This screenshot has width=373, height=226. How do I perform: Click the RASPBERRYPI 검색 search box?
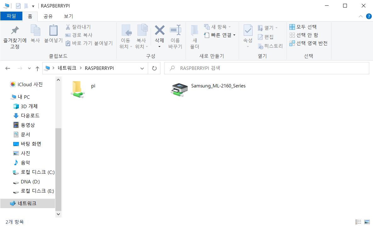[266, 68]
